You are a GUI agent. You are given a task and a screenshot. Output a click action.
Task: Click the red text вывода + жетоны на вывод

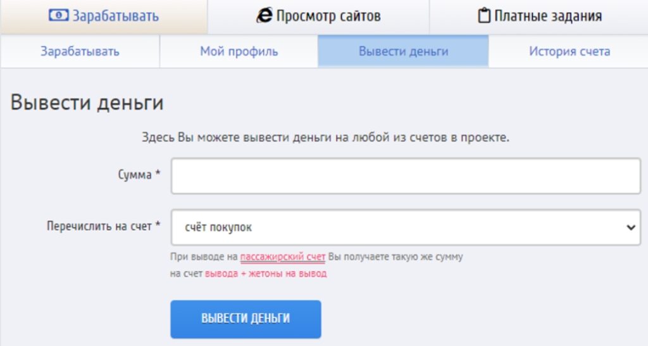(266, 273)
